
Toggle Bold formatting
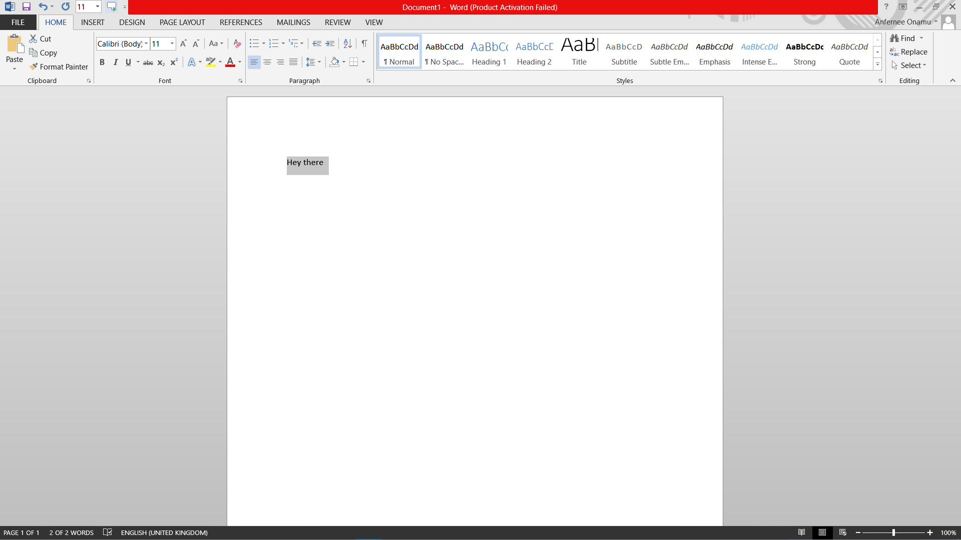point(102,62)
